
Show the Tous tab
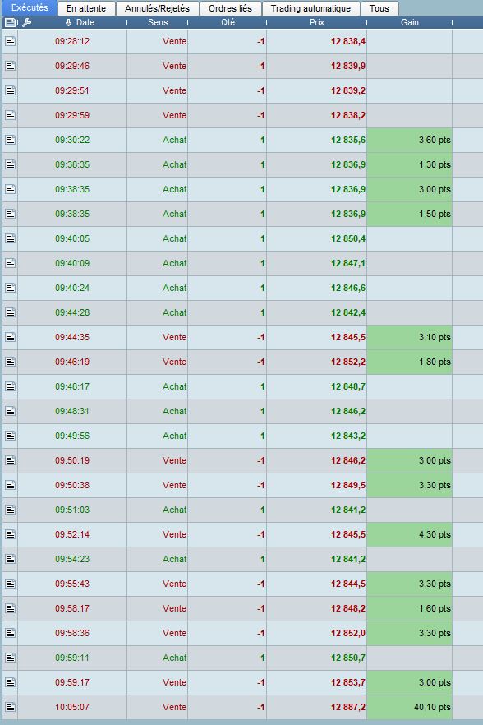[x=379, y=8]
